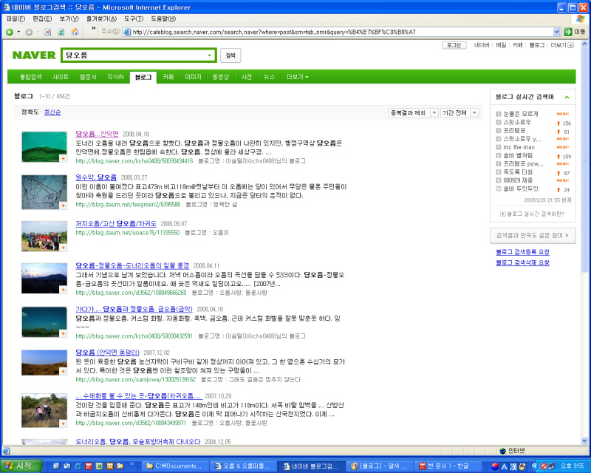
Task: Click the 검색결과 만족도 설문 참여 button
Action: coord(533,235)
